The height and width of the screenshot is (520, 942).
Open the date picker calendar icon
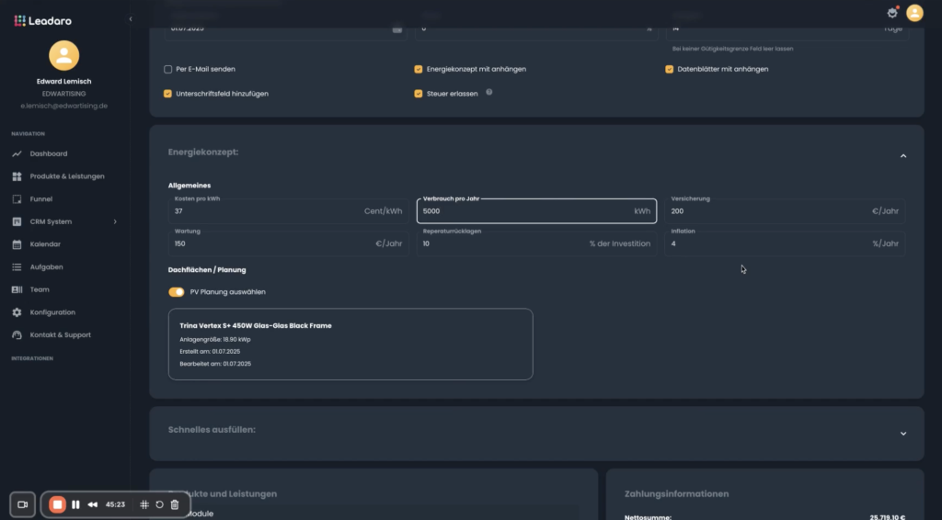(x=397, y=28)
